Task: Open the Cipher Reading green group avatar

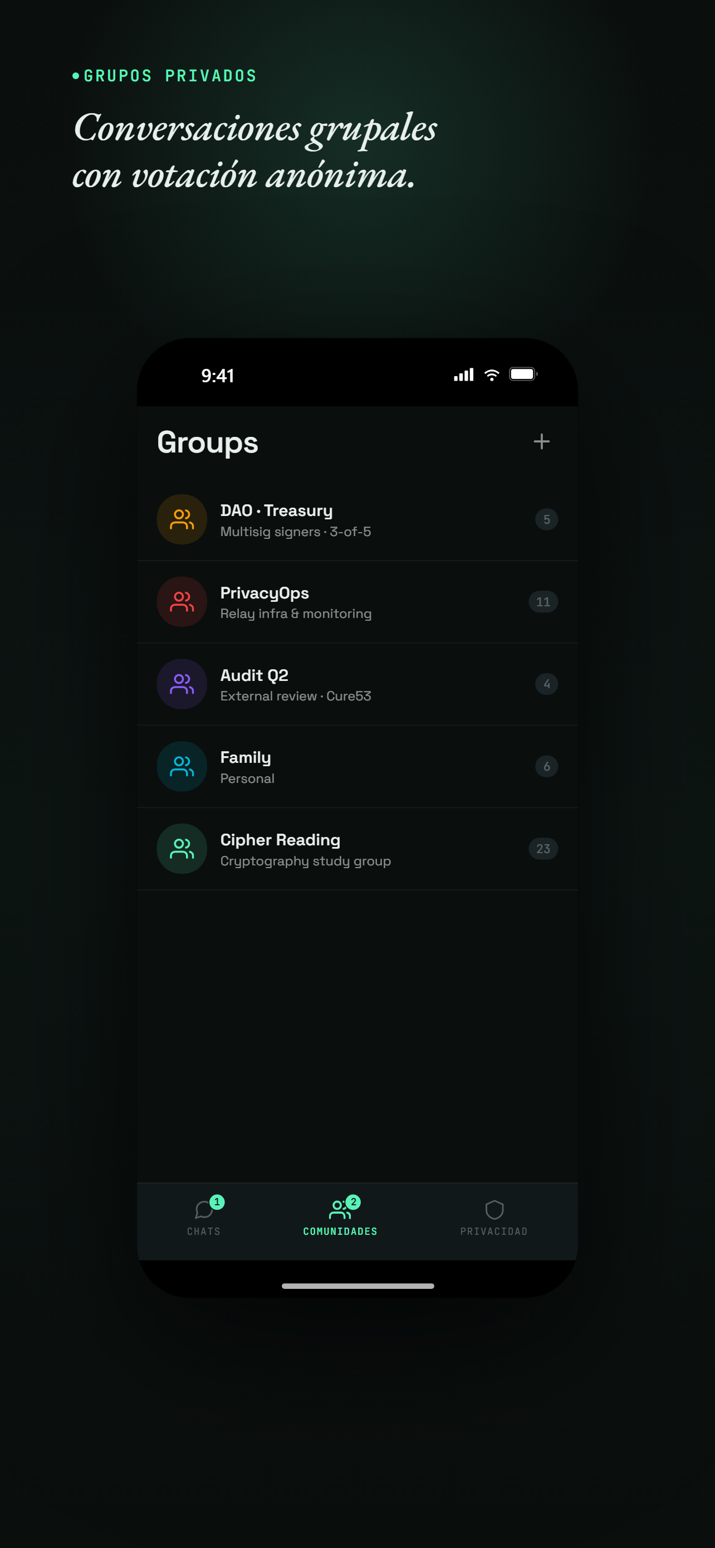Action: point(182,849)
